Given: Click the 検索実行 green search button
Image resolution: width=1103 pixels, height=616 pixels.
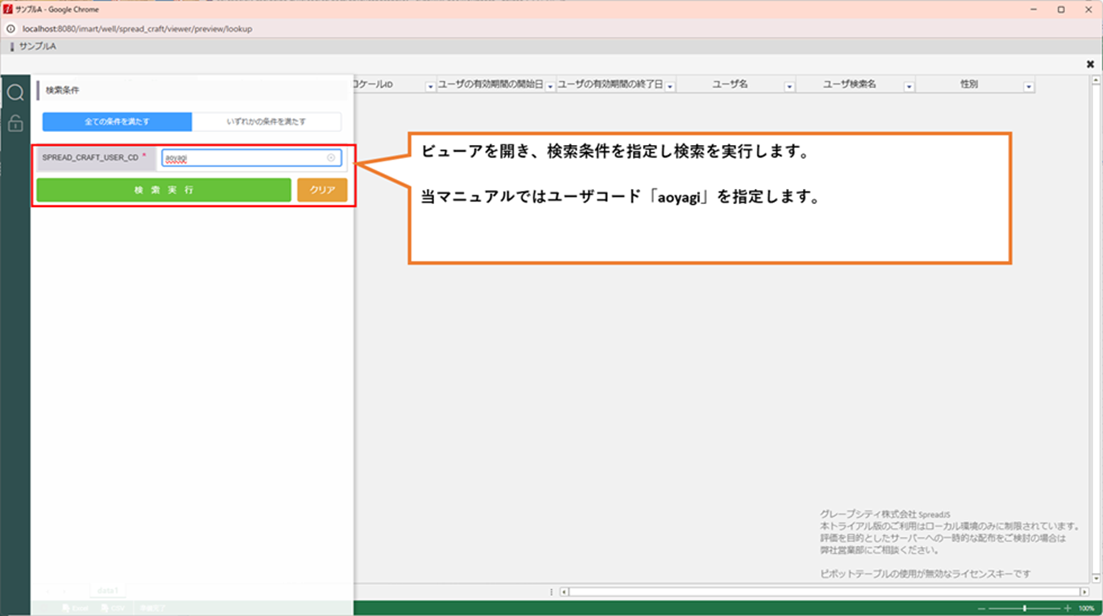Looking at the screenshot, I should (x=164, y=190).
